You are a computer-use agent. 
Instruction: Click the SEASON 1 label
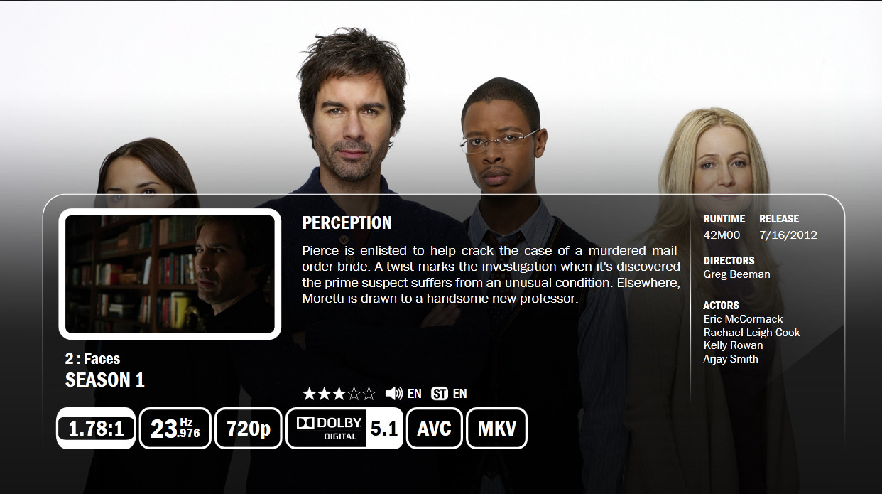pos(105,380)
